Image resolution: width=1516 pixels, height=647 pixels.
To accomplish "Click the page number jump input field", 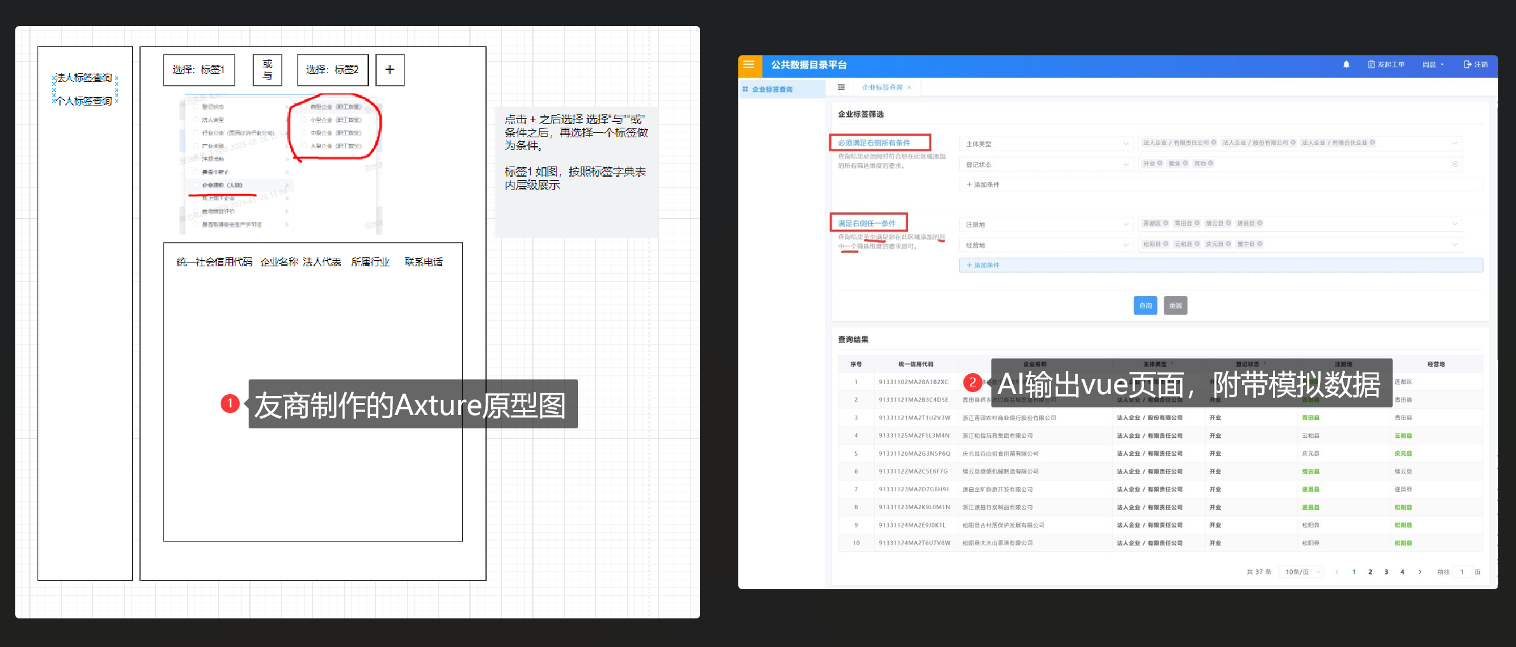I will click(1462, 572).
